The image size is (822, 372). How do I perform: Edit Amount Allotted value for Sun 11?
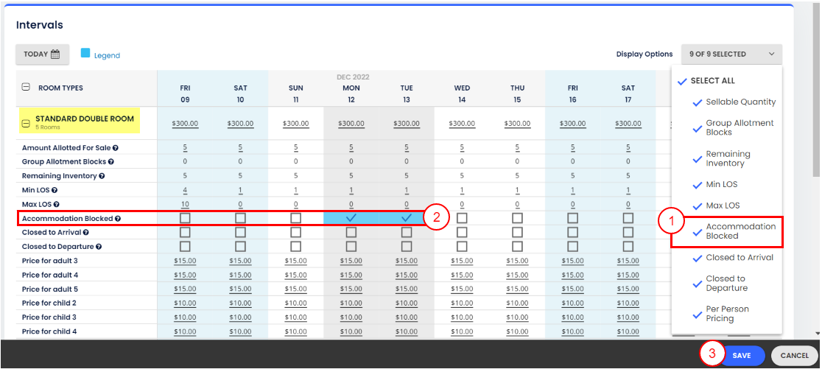[x=295, y=148]
